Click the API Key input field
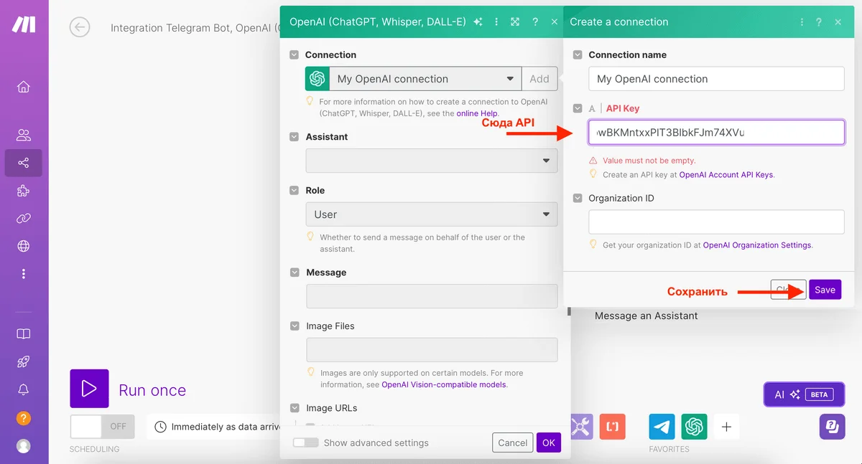The image size is (862, 464). [x=715, y=133]
